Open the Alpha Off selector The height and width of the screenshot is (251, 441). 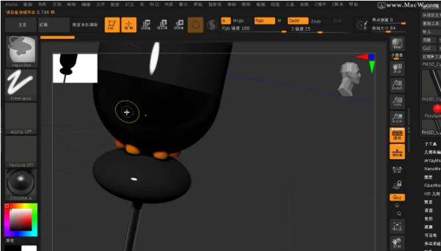tap(20, 118)
